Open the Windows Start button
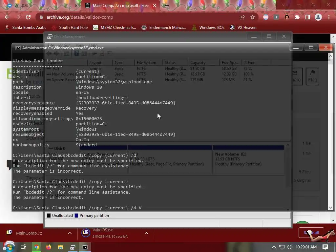 [9, 247]
